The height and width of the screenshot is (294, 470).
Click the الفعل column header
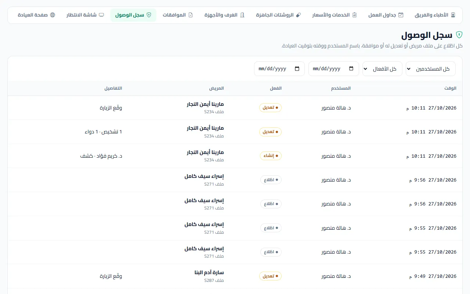click(276, 88)
